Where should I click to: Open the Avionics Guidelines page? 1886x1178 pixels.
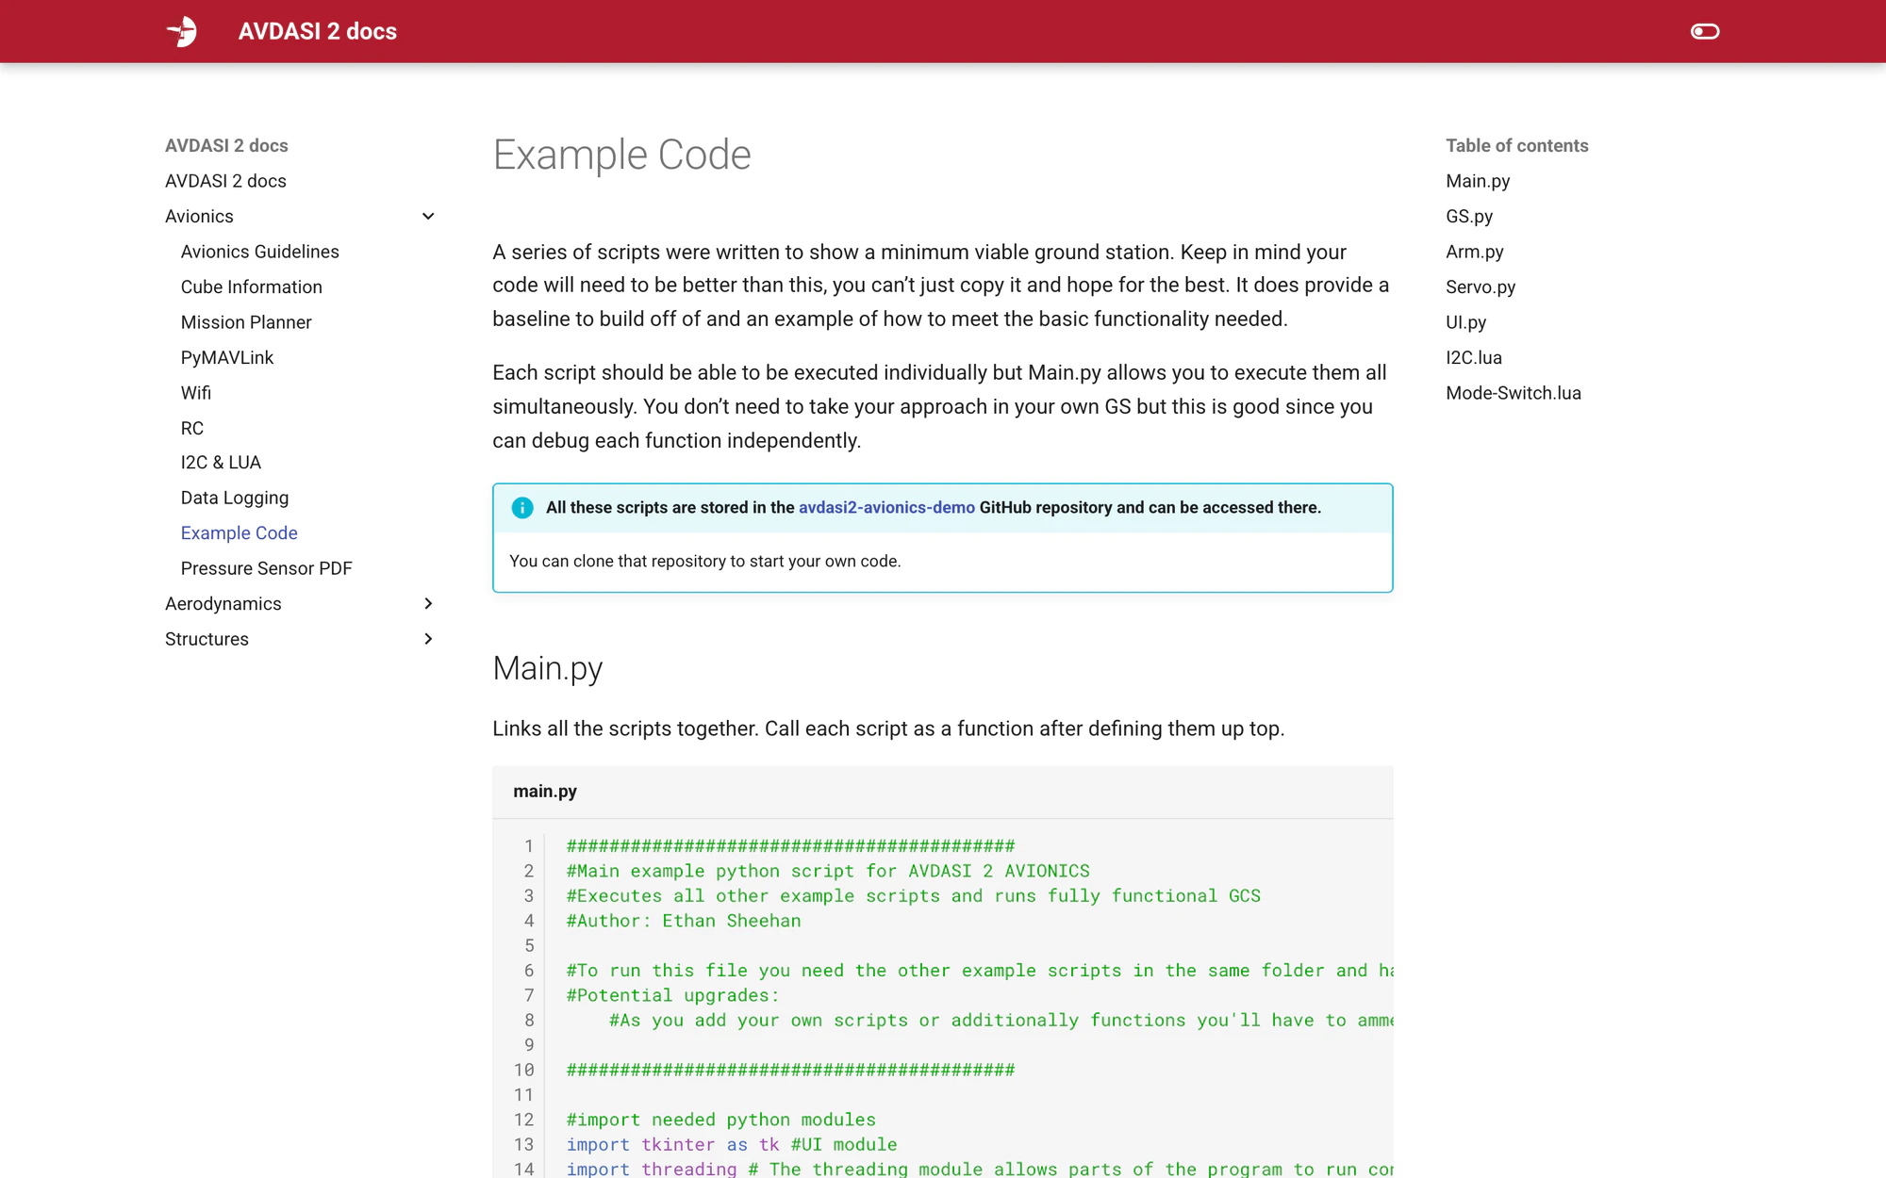(259, 252)
